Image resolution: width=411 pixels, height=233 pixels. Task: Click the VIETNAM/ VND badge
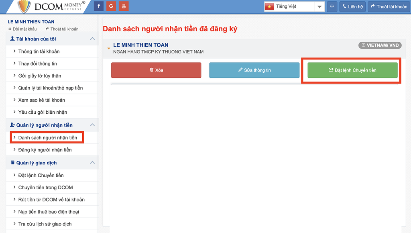pos(380,45)
